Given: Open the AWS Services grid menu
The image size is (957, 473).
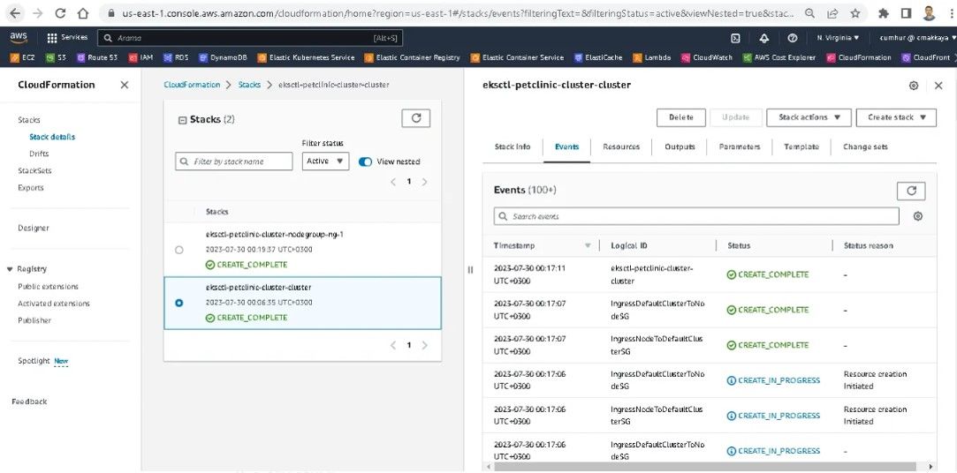Looking at the screenshot, I should point(67,38).
